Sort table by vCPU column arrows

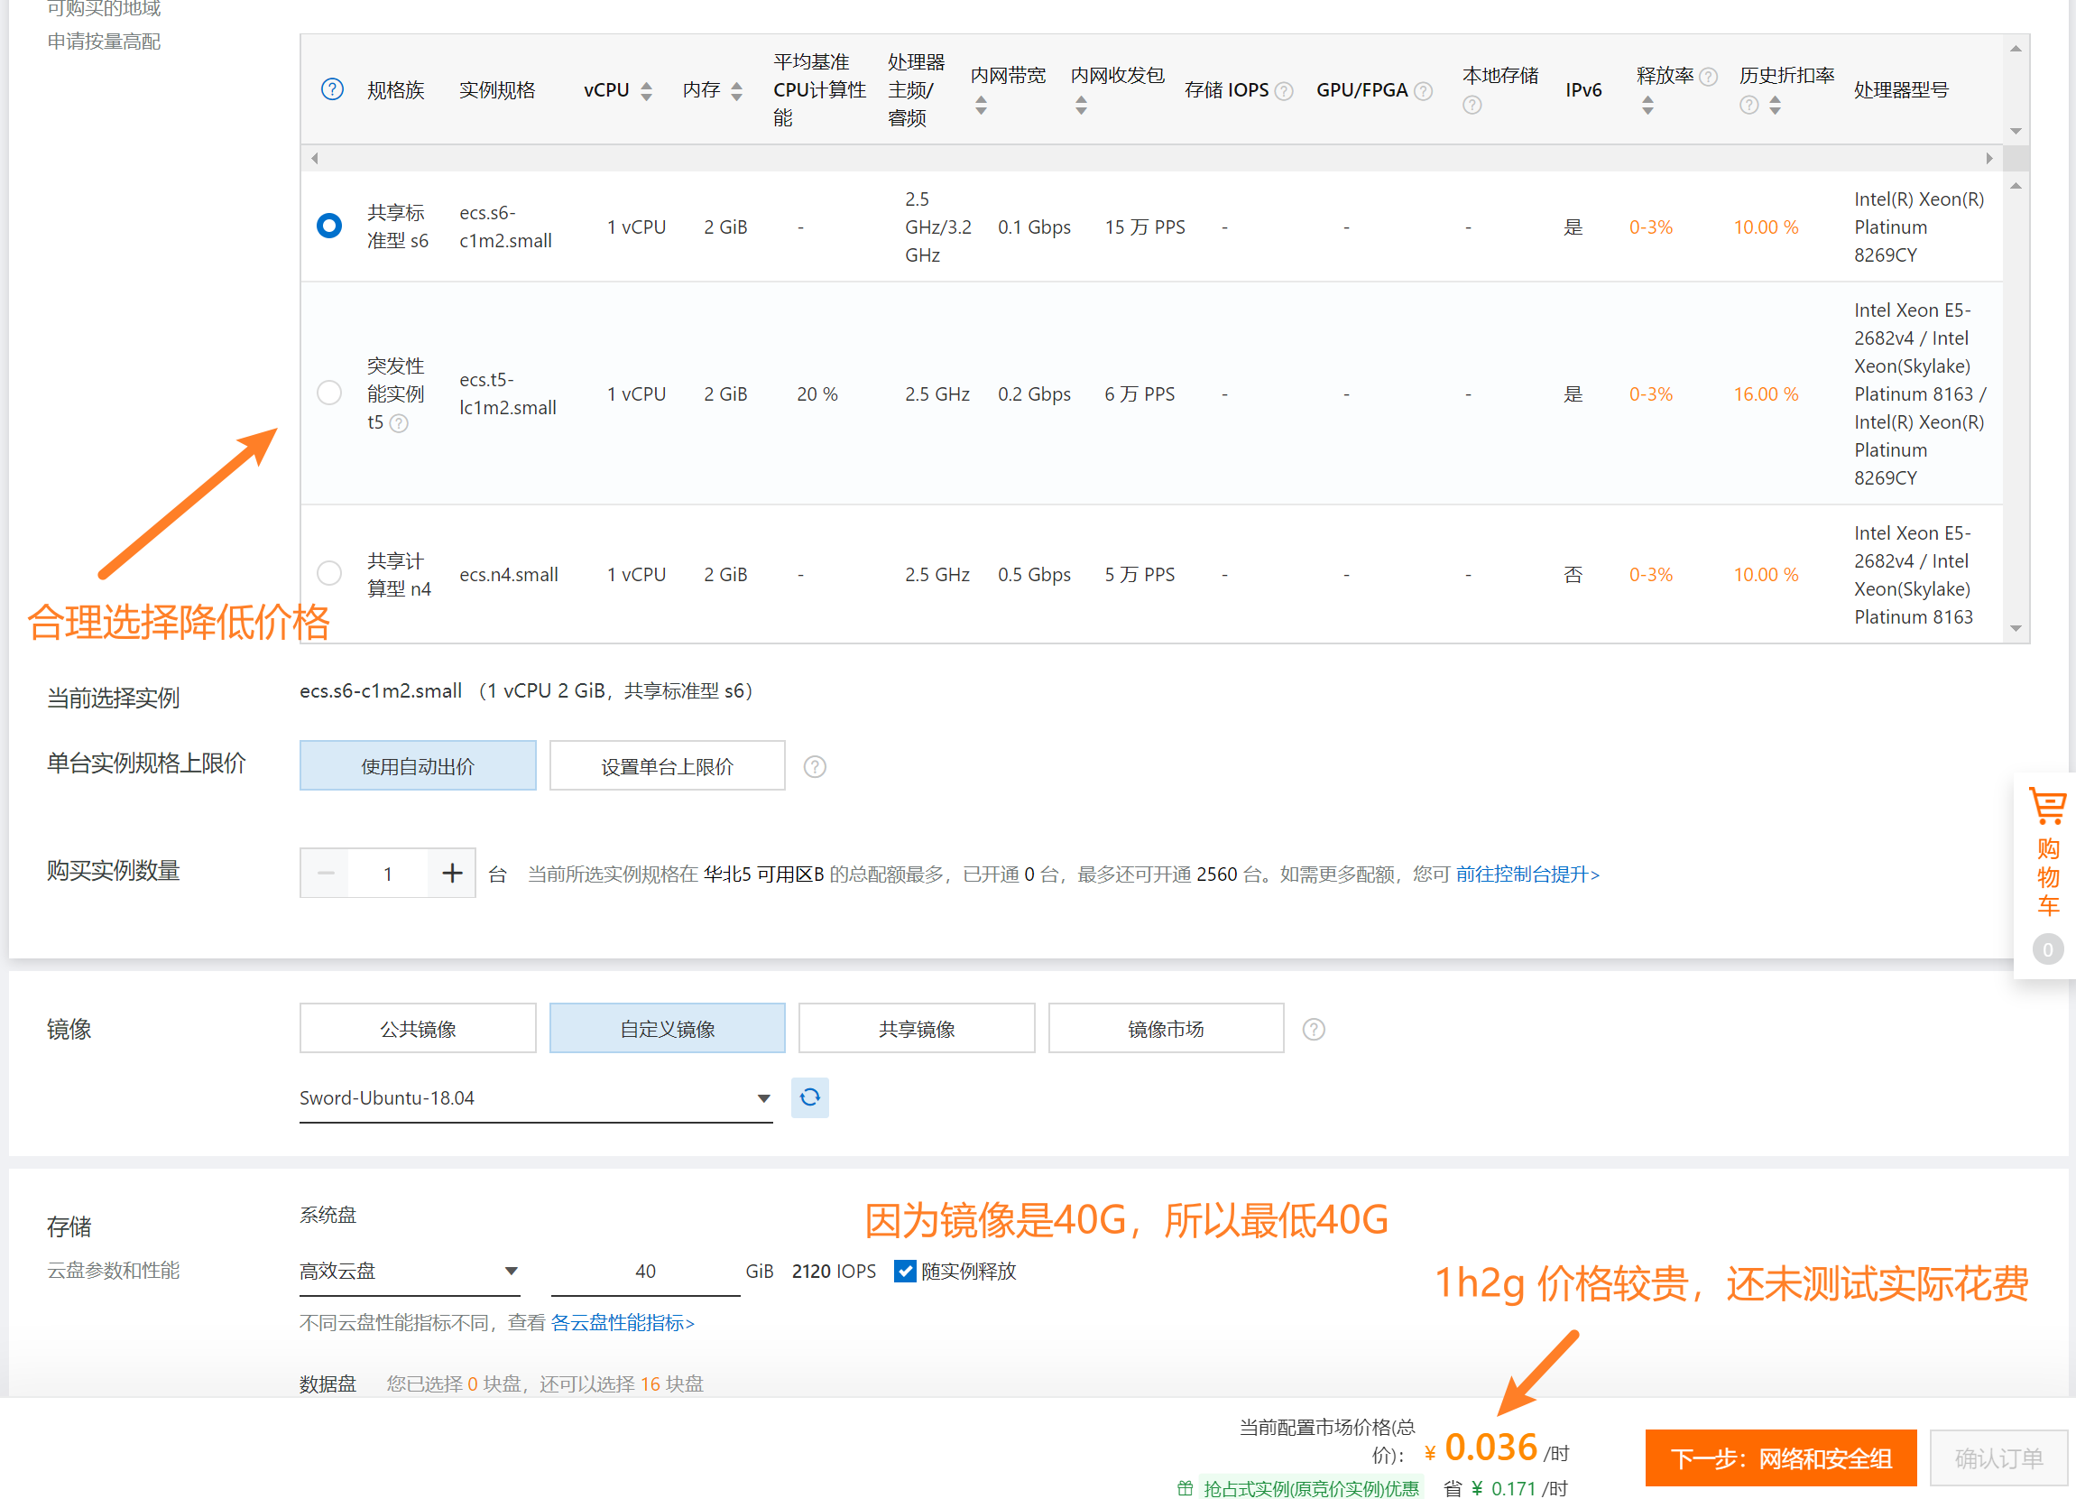coord(646,90)
